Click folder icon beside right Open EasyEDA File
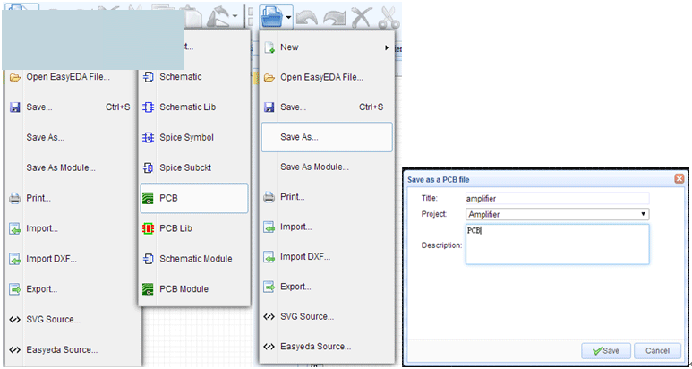The height and width of the screenshot is (369, 692). pyautogui.click(x=269, y=78)
